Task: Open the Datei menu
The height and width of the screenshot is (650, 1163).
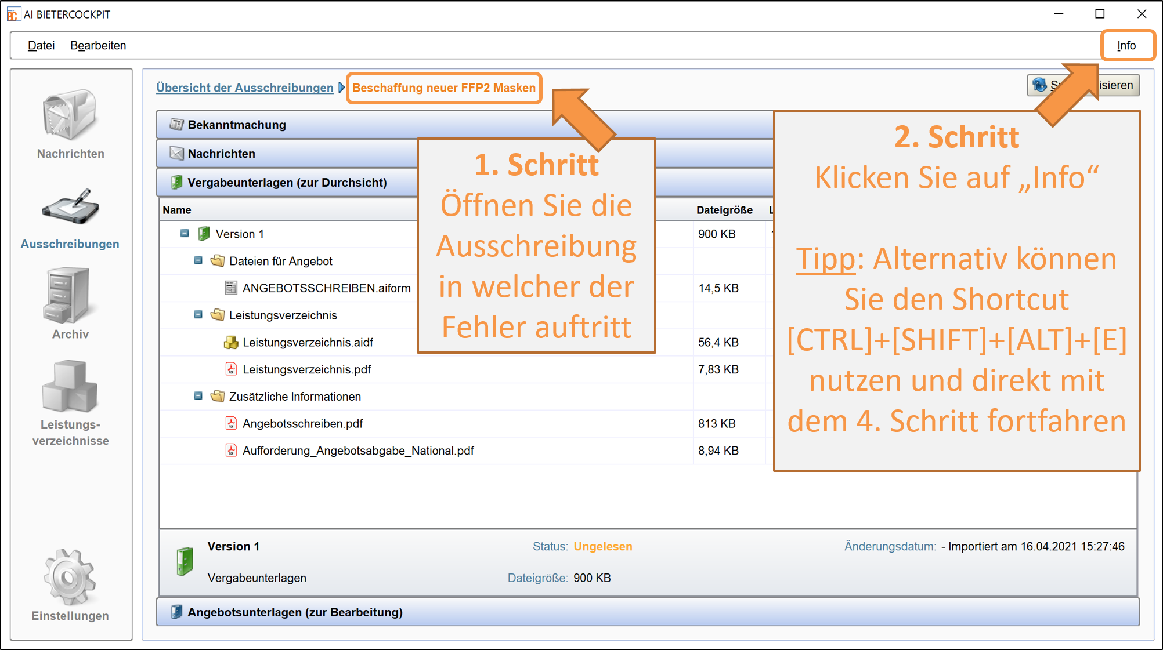Action: coord(41,45)
